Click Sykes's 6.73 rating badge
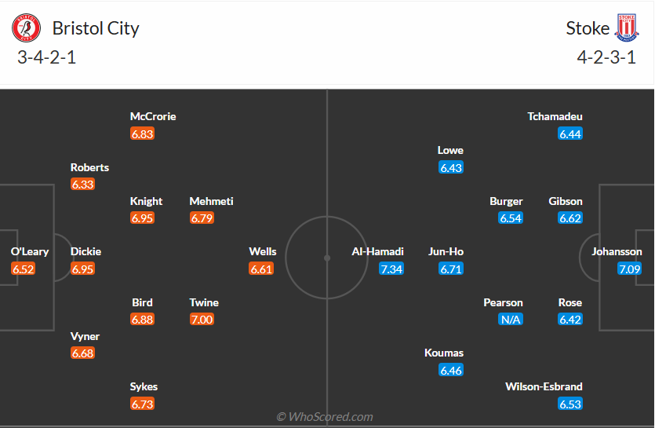 pyautogui.click(x=142, y=404)
